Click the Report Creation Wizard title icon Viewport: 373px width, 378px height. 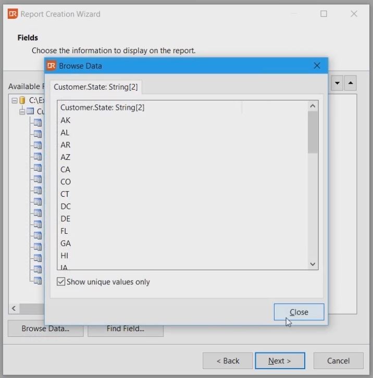13,14
